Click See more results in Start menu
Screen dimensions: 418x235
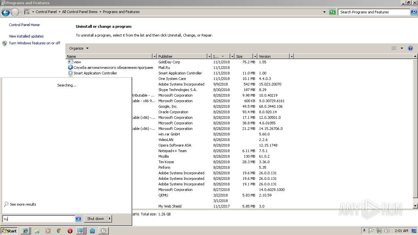click(23, 204)
